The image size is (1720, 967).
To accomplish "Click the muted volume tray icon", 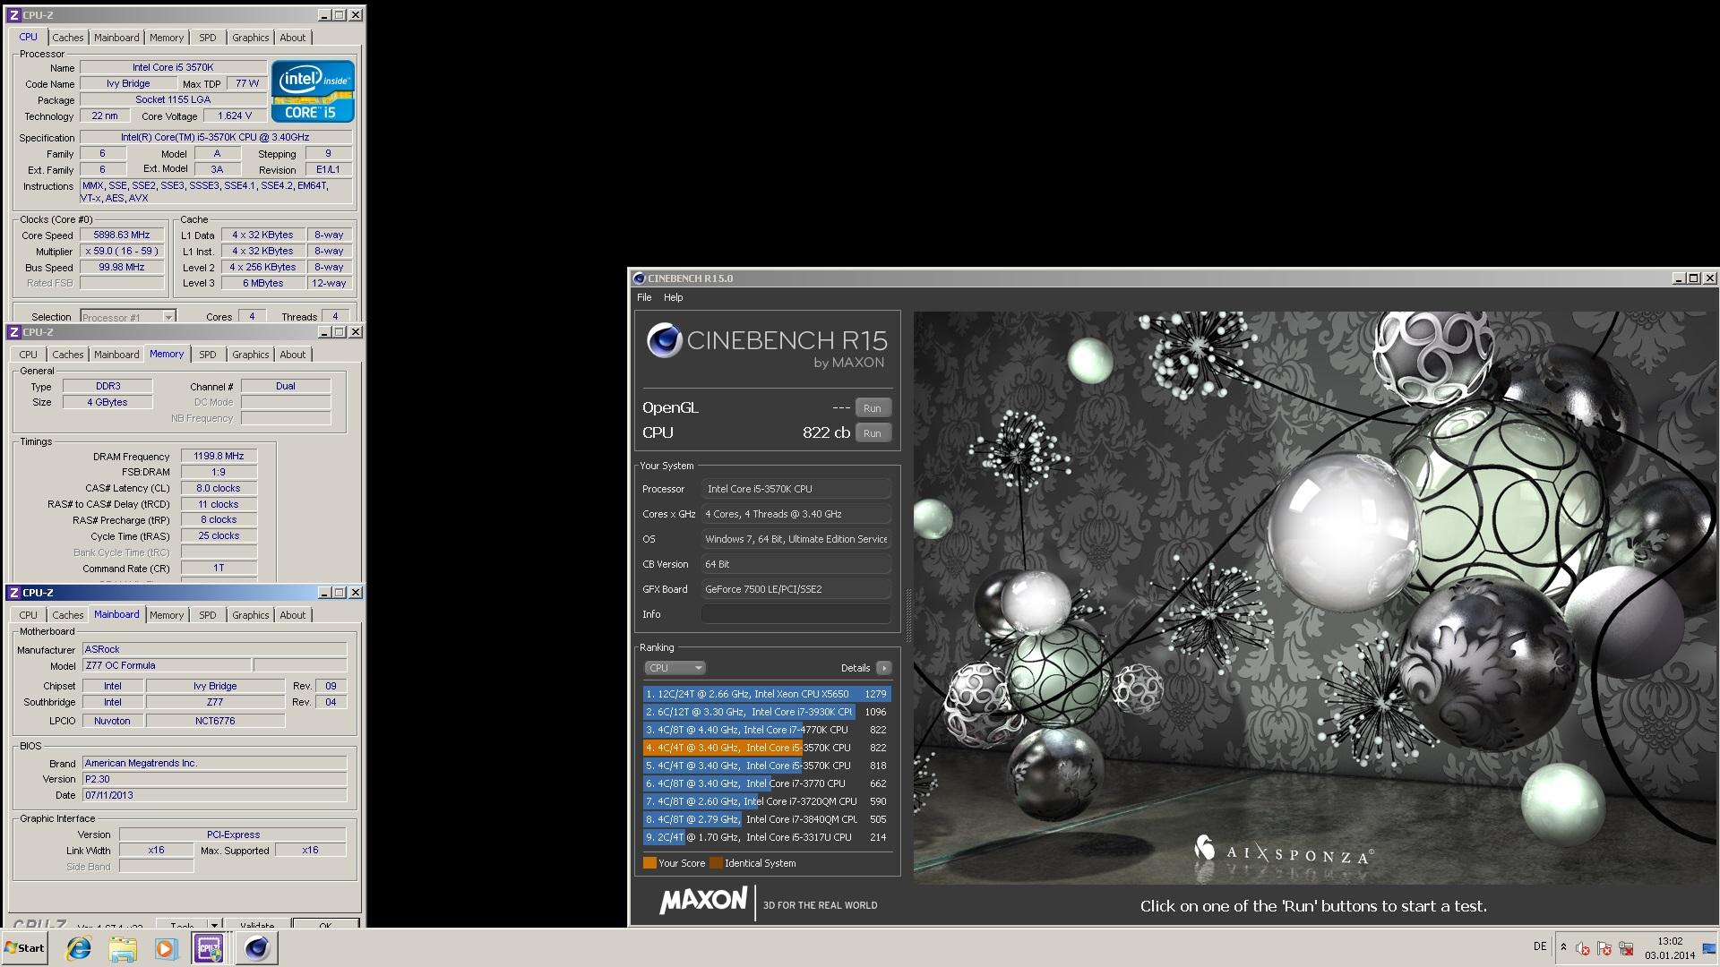I will coord(1583,948).
